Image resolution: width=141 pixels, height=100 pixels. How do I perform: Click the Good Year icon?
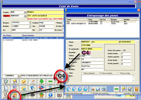(68, 97)
